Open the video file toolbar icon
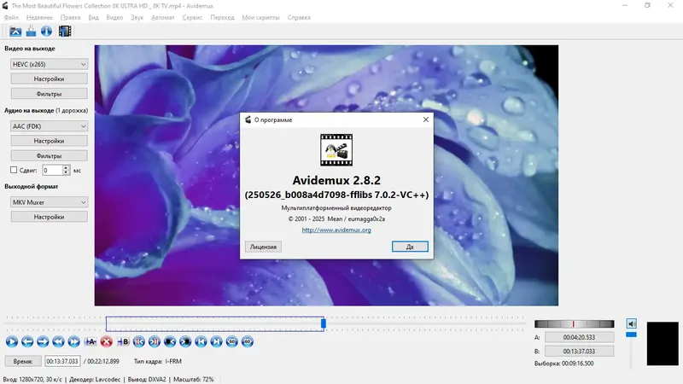The height and width of the screenshot is (384, 683). (x=15, y=31)
